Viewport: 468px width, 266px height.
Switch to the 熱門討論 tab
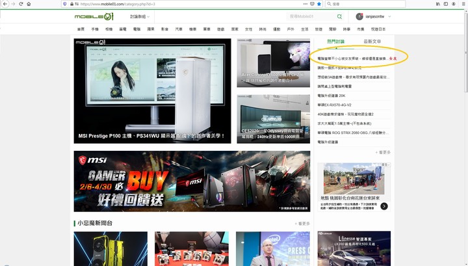pyautogui.click(x=336, y=42)
